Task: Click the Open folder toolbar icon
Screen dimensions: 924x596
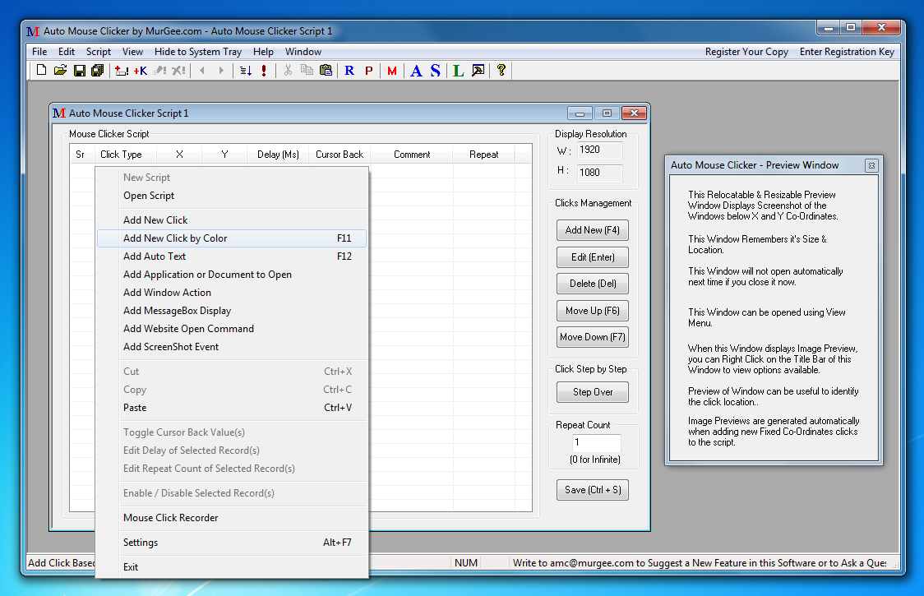Action: pyautogui.click(x=60, y=70)
